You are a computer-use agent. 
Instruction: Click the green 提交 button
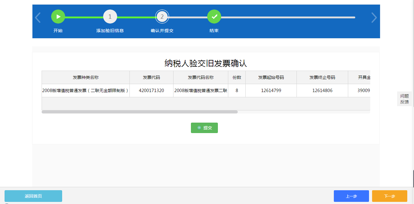pos(204,128)
